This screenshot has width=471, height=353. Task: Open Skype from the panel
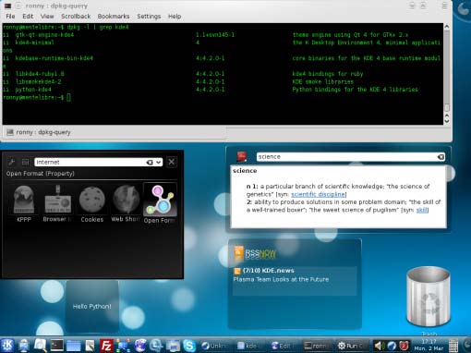click(189, 346)
